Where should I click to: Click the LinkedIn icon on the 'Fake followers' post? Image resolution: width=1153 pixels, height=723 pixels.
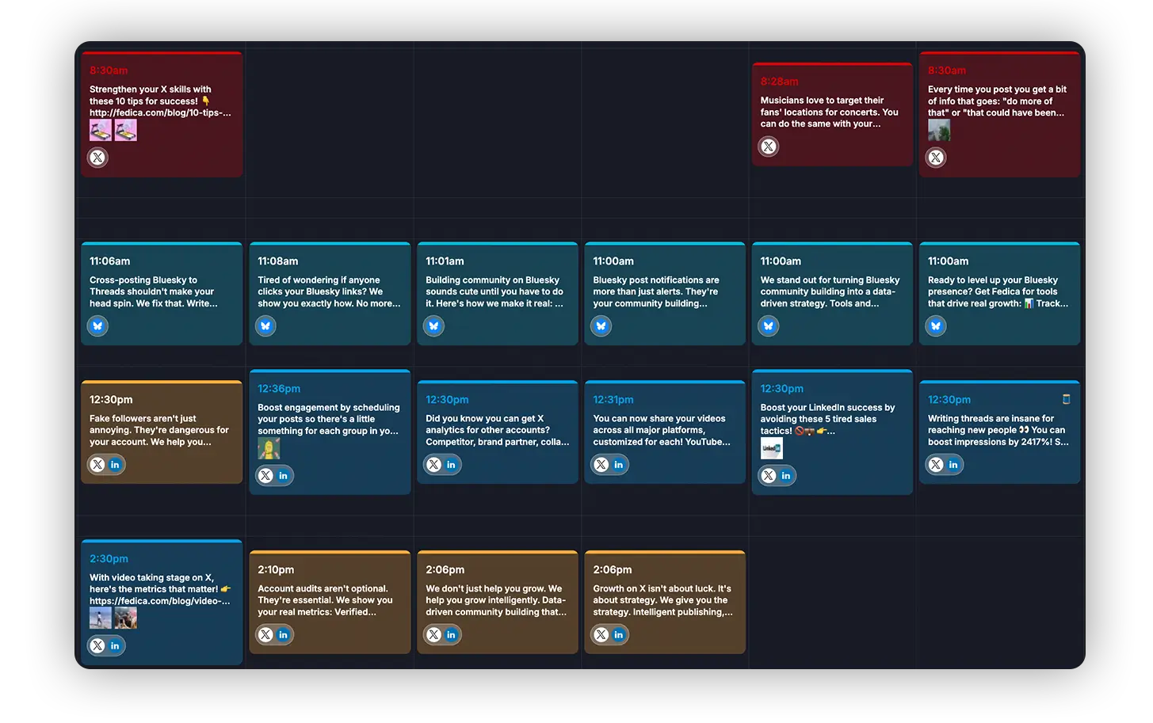116,465
